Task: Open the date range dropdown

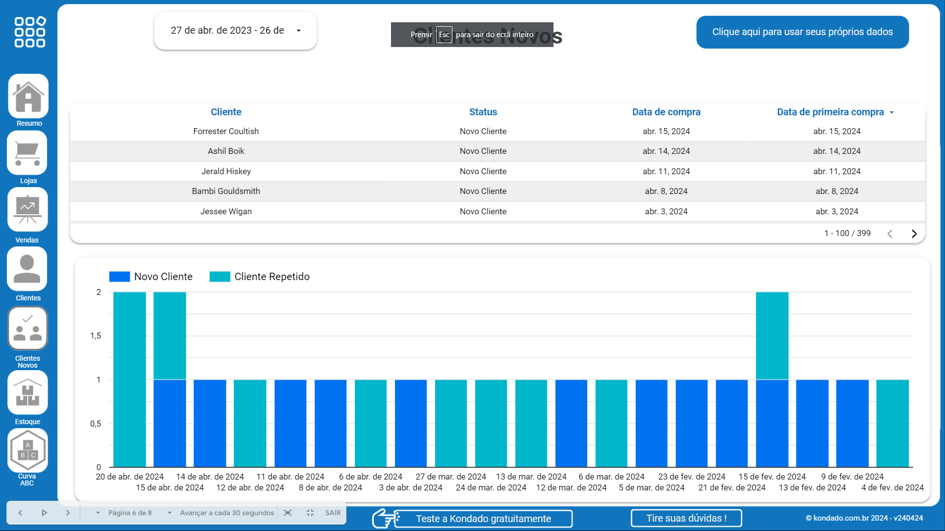Action: 235,31
